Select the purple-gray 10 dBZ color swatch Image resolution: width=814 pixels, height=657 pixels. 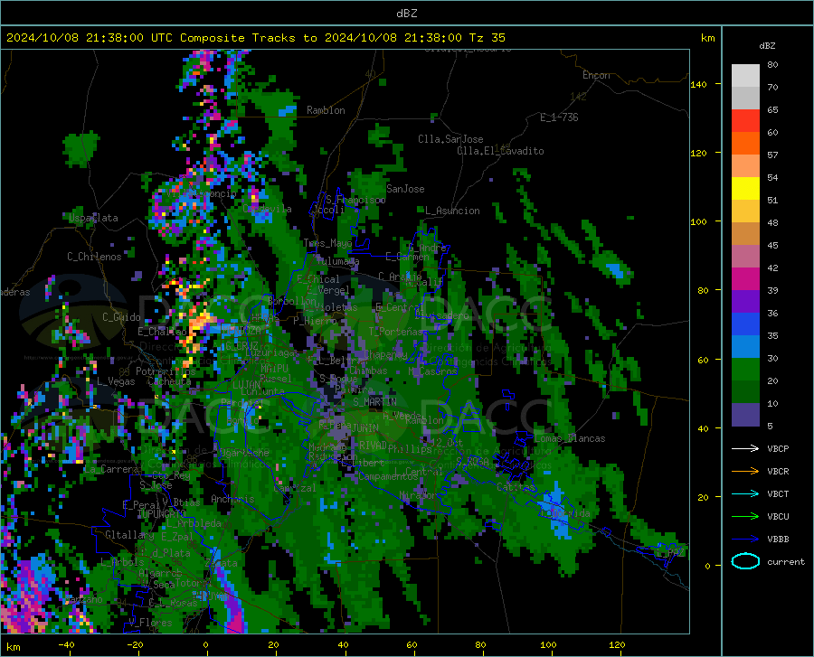coord(745,415)
